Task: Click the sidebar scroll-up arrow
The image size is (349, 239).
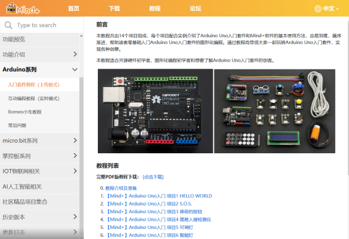Action: click(81, 36)
